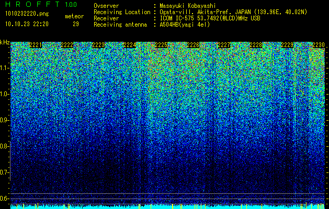Click the 2225 time marker

point(161,45)
